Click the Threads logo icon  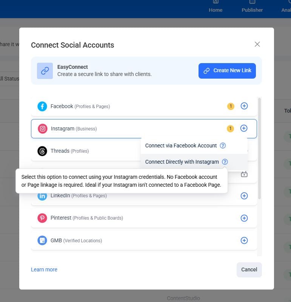(42, 151)
